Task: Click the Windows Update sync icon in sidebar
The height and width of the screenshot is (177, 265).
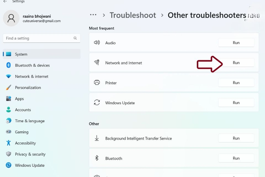Action: [x=9, y=165]
